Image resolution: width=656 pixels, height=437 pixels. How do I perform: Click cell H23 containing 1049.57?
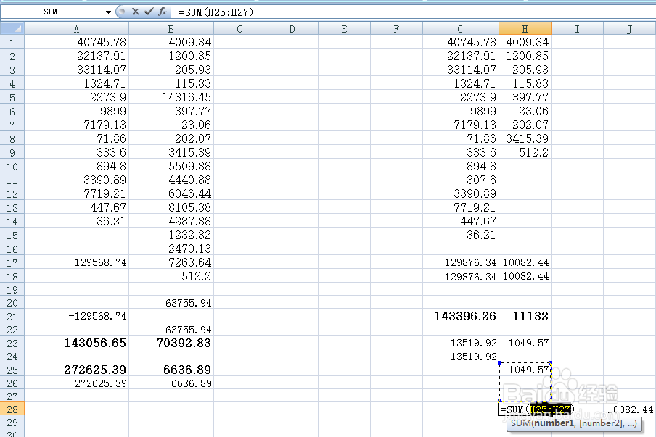click(525, 343)
